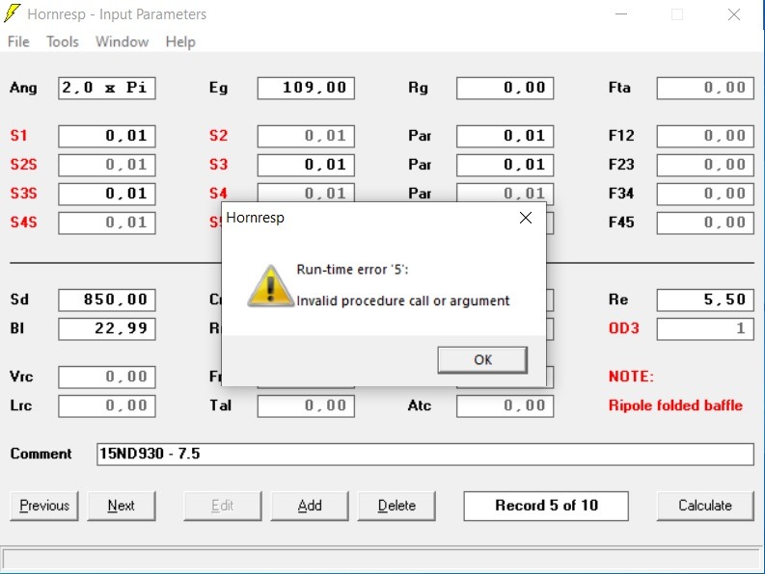This screenshot has width=765, height=574.
Task: Click the S2 input field
Action: (306, 136)
